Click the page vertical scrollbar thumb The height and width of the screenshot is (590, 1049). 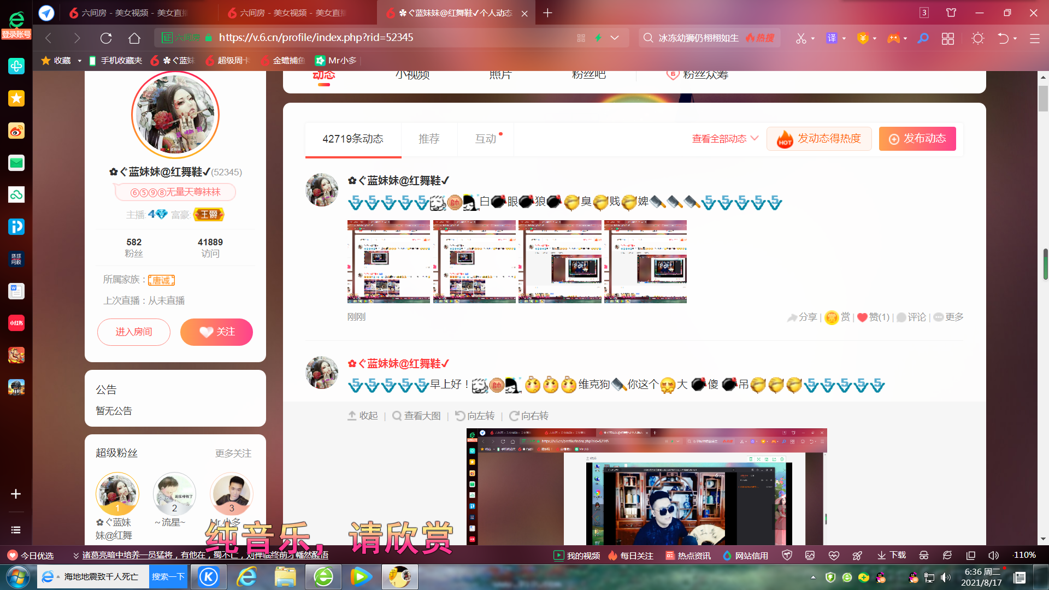pyautogui.click(x=1044, y=98)
